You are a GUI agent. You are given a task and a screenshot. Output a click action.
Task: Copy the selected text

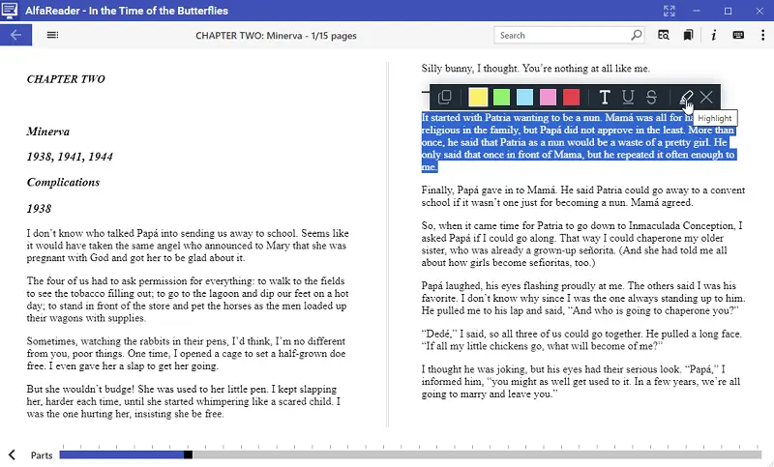point(445,97)
